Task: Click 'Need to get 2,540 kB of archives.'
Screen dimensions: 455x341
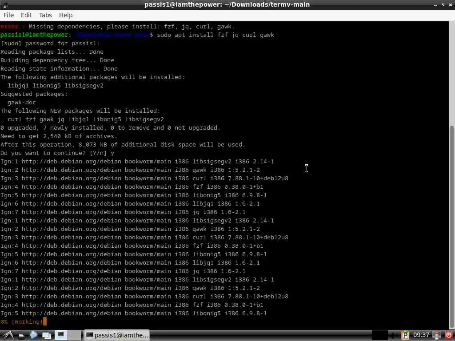Action: 59,136
